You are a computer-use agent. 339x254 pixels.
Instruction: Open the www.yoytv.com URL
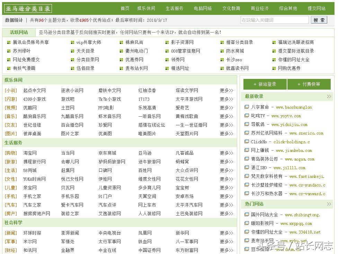click(286, 116)
